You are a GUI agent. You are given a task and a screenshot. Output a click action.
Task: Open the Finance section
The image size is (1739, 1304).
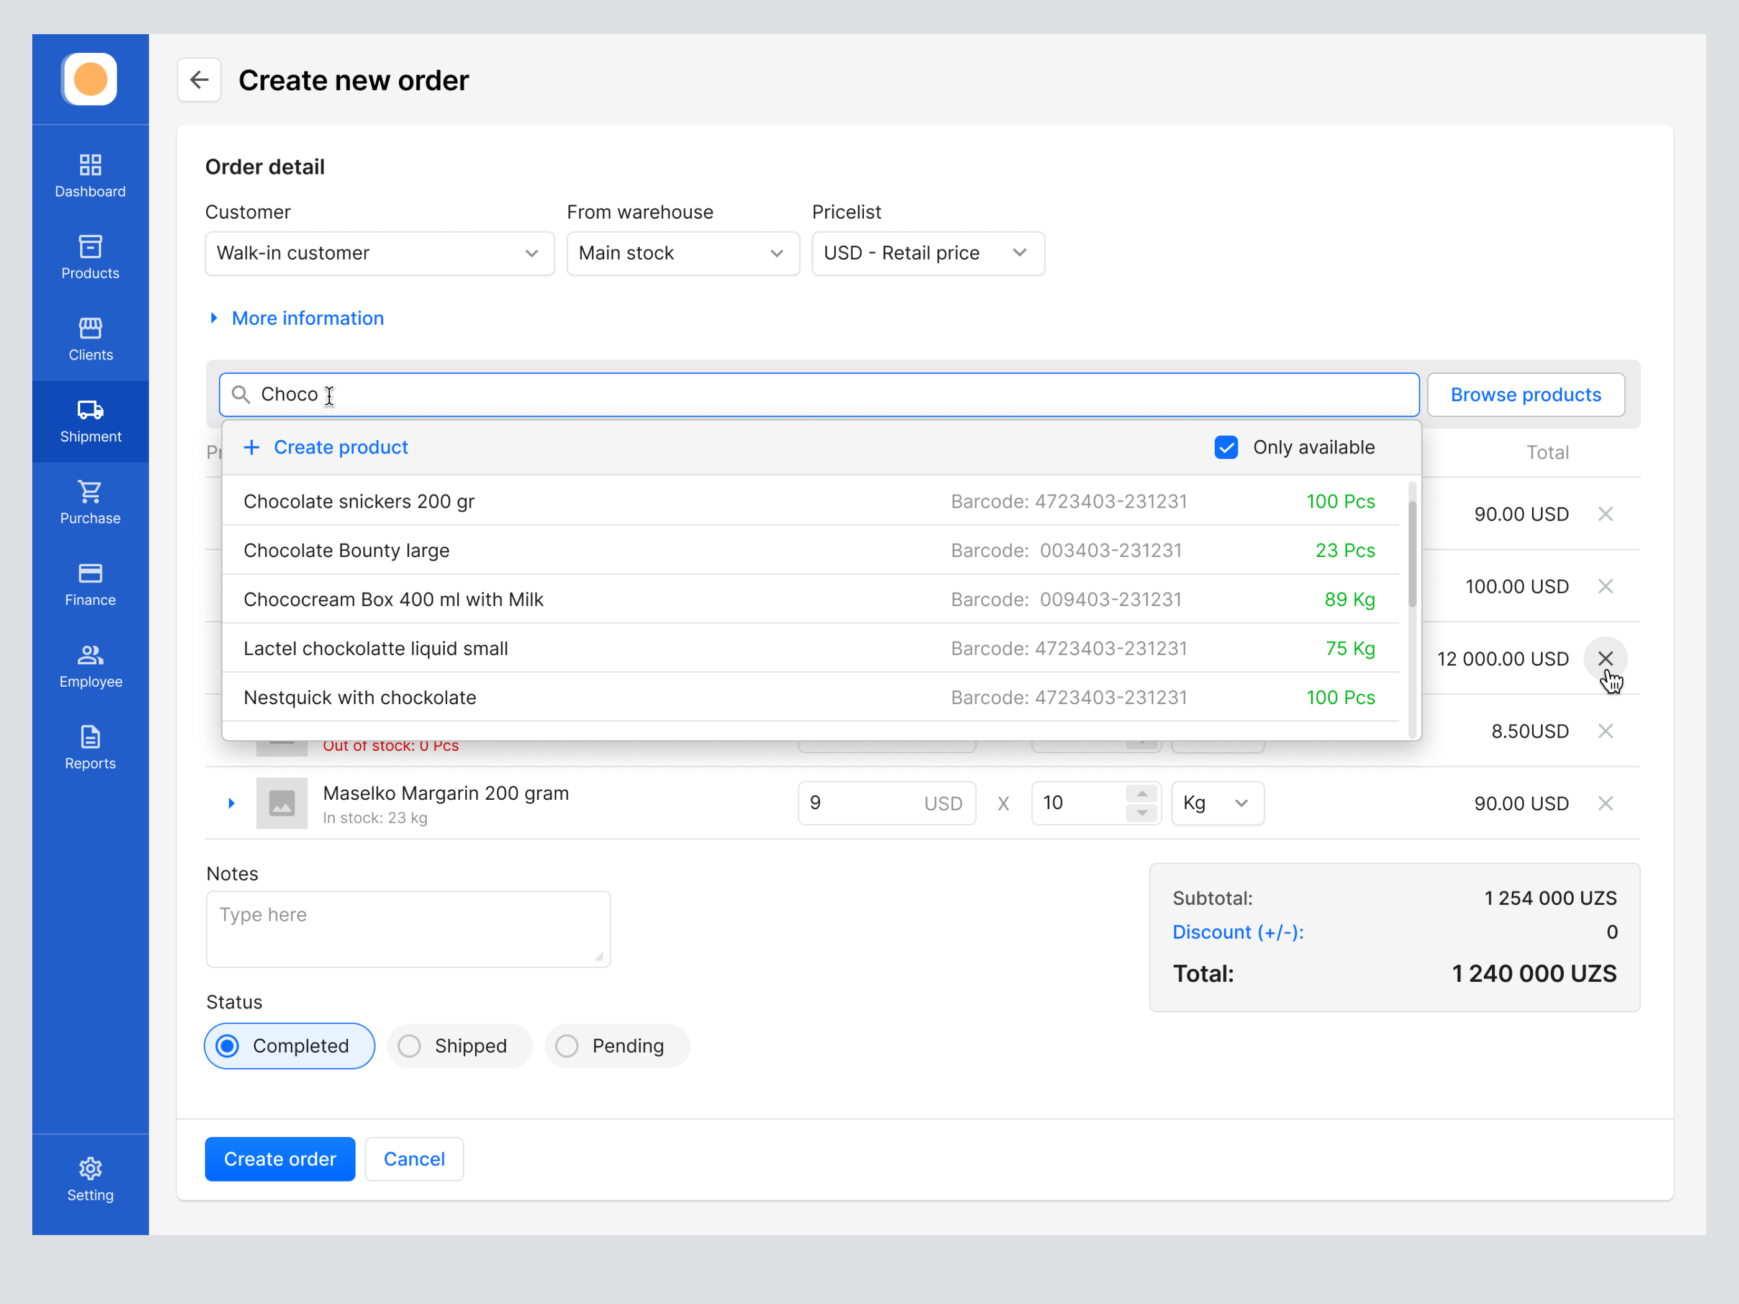[89, 582]
